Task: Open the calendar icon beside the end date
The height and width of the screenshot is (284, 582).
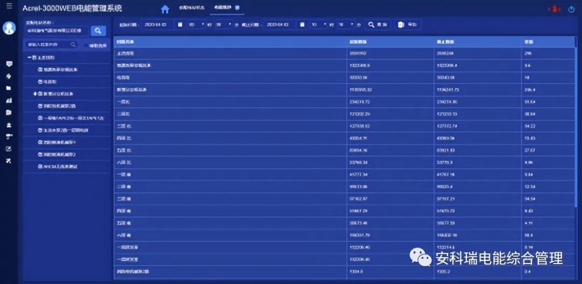Action: pos(302,24)
